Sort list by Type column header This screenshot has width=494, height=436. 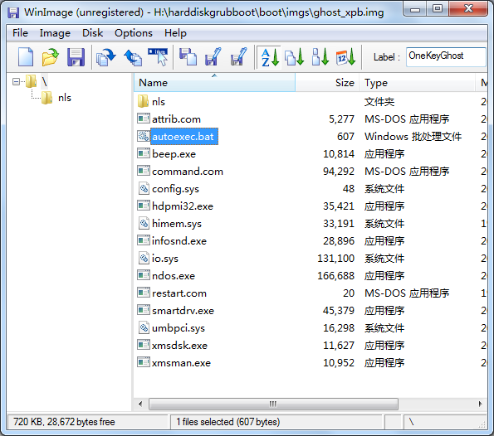tap(417, 82)
